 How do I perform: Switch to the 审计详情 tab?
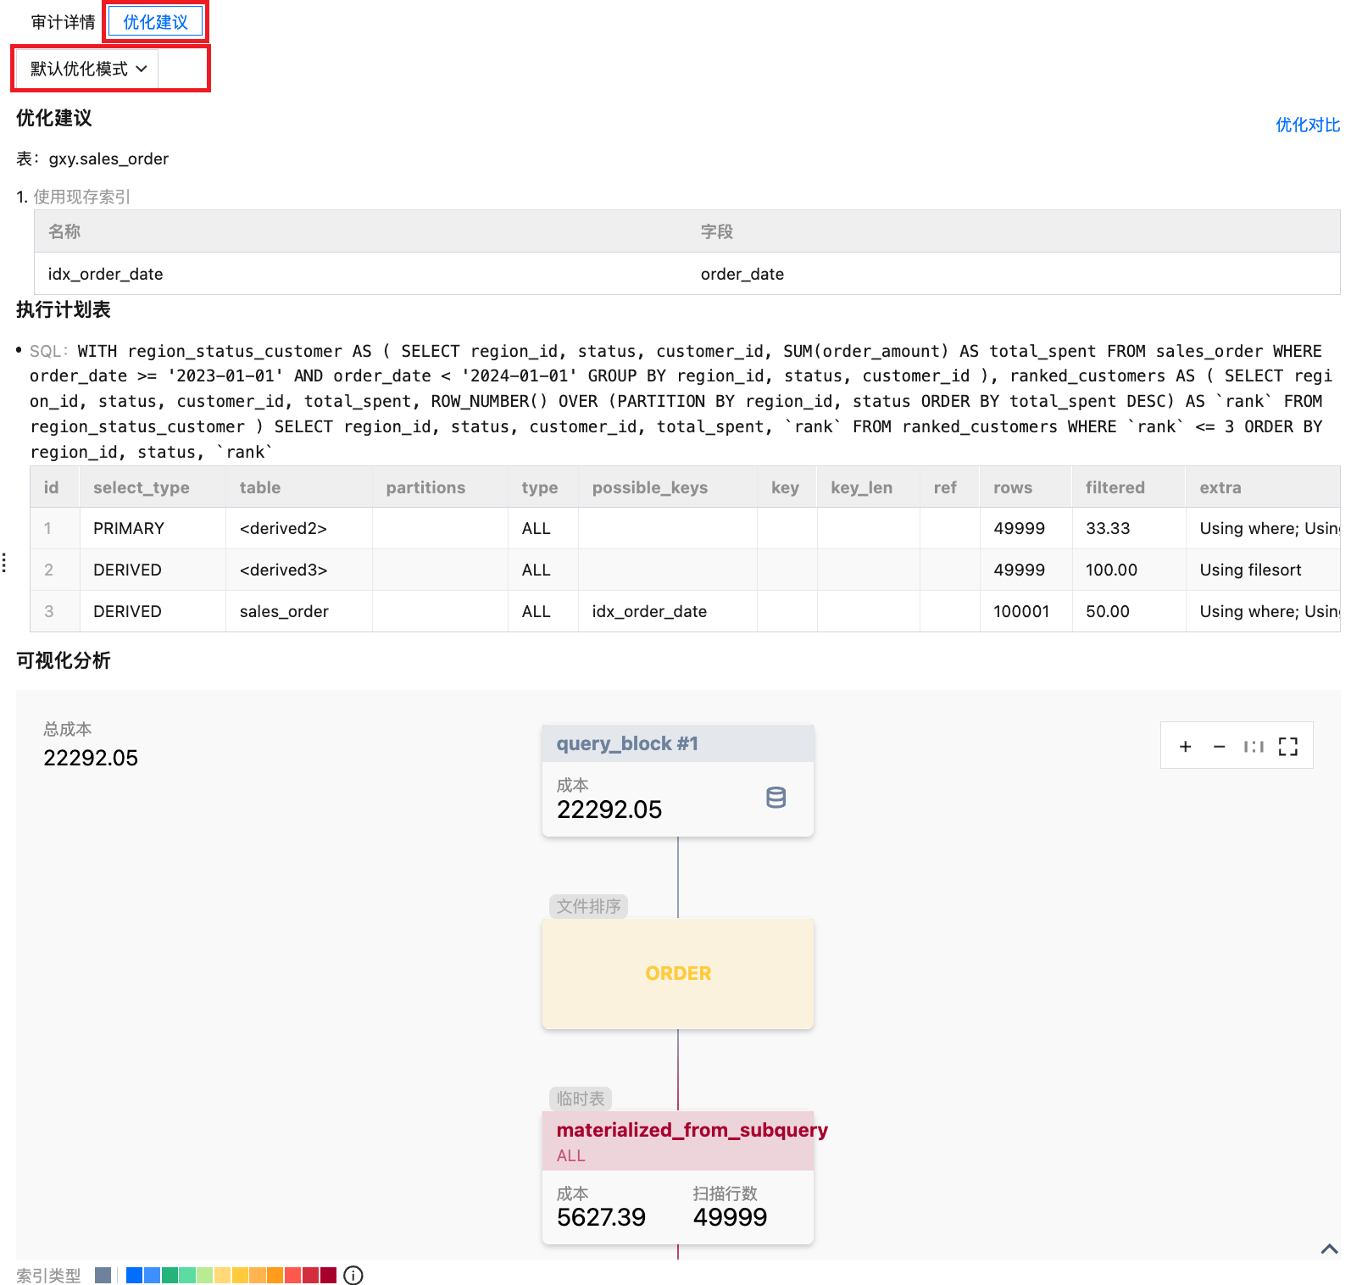[x=63, y=22]
